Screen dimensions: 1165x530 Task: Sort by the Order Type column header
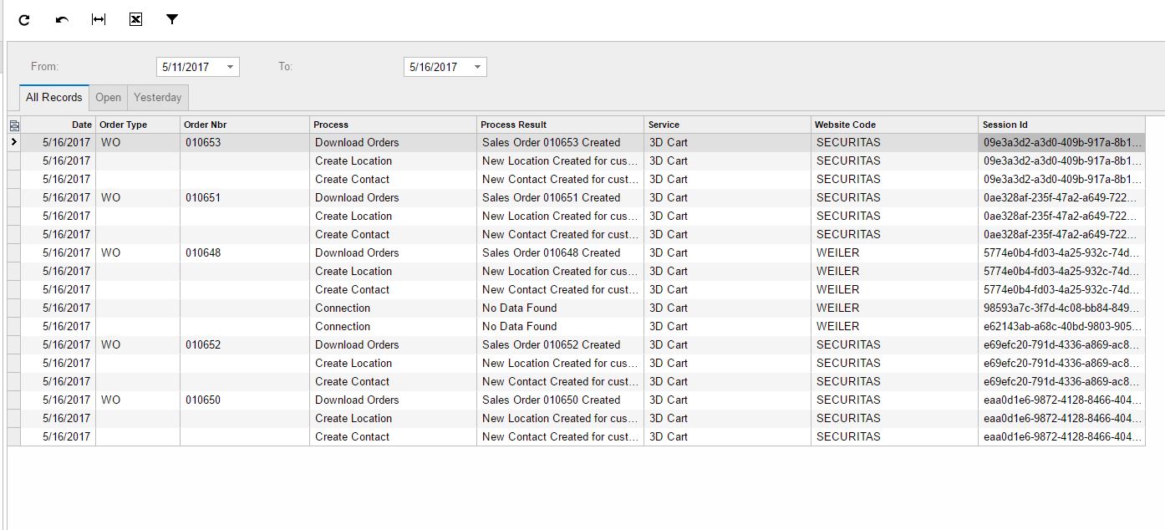(138, 125)
